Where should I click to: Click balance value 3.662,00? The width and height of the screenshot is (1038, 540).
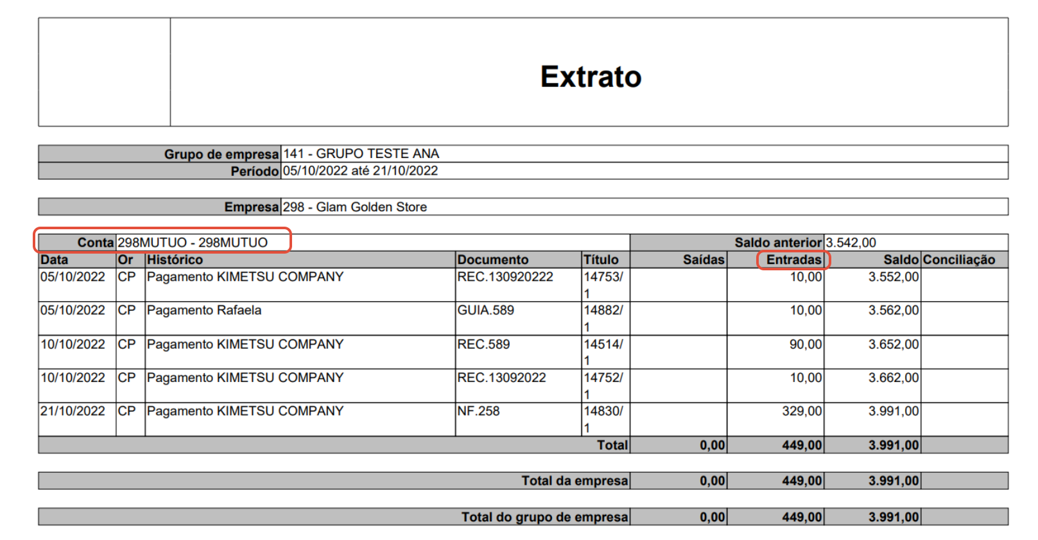point(894,378)
